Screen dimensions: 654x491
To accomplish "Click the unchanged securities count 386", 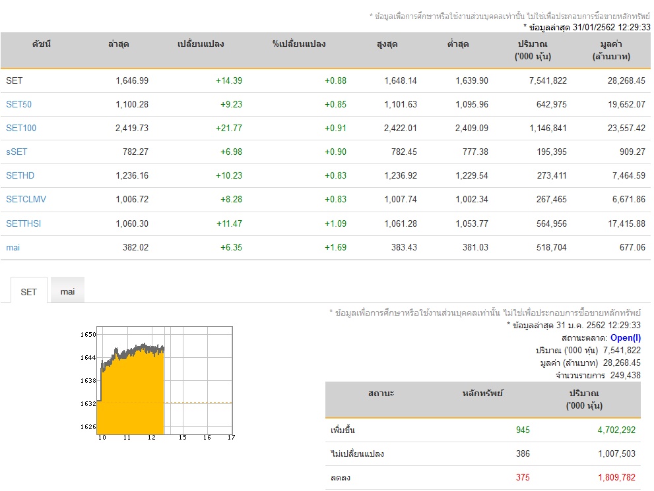I will (x=523, y=453).
